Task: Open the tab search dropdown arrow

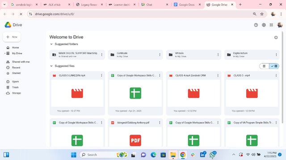Action: [x=4, y=5]
